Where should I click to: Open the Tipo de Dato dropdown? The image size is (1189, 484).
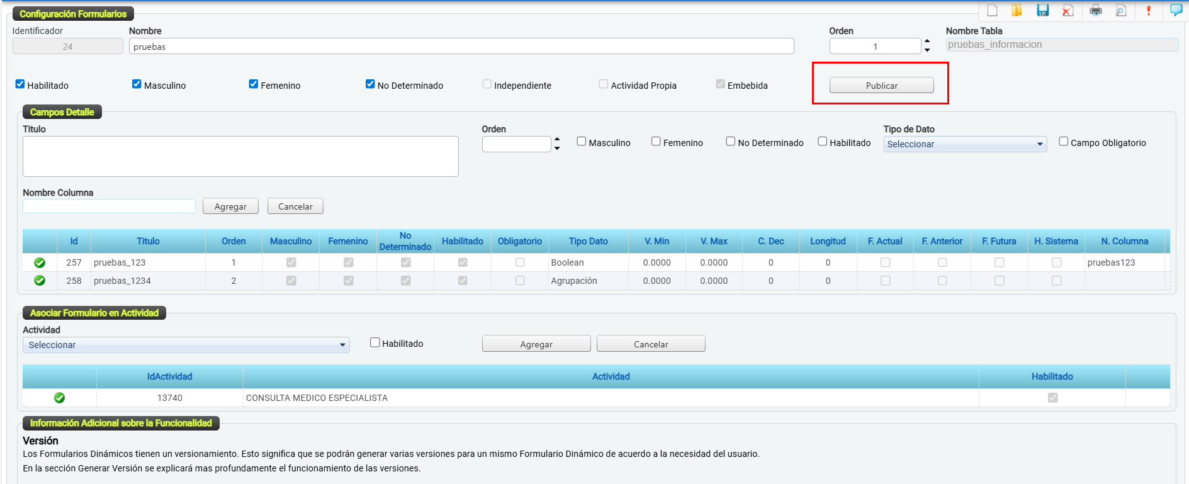pyautogui.click(x=964, y=144)
